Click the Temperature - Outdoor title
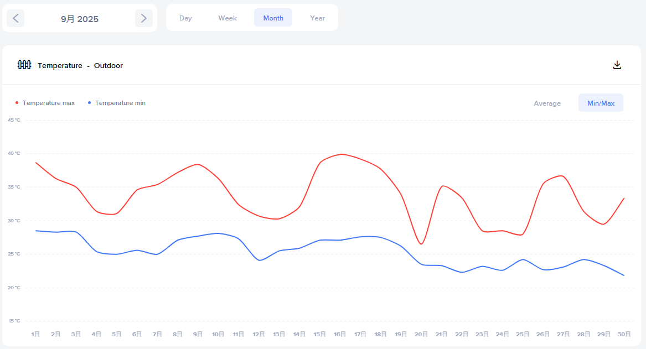Viewport: 646px width, 349px height. (x=80, y=65)
